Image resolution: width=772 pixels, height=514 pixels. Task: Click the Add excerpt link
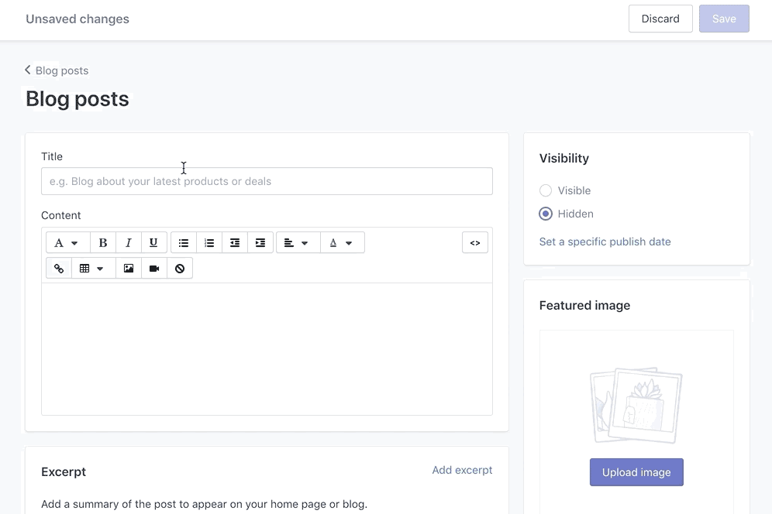coord(462,470)
